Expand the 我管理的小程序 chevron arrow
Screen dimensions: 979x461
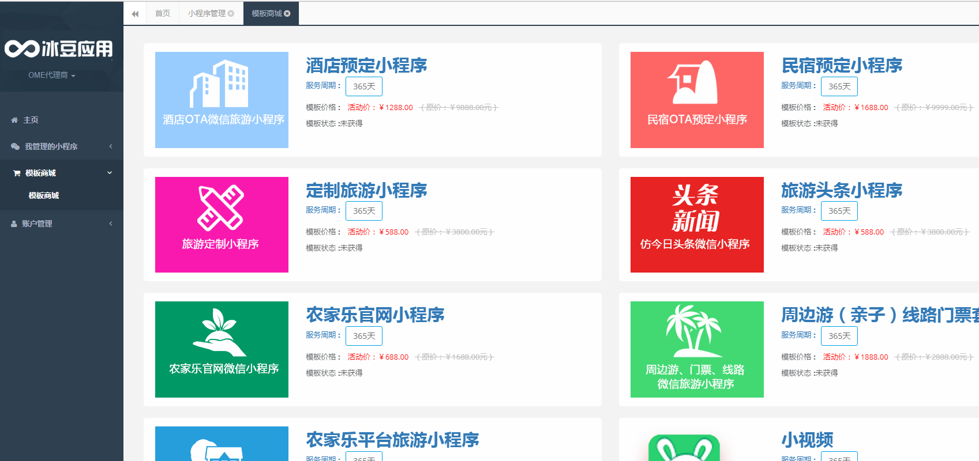(x=111, y=146)
